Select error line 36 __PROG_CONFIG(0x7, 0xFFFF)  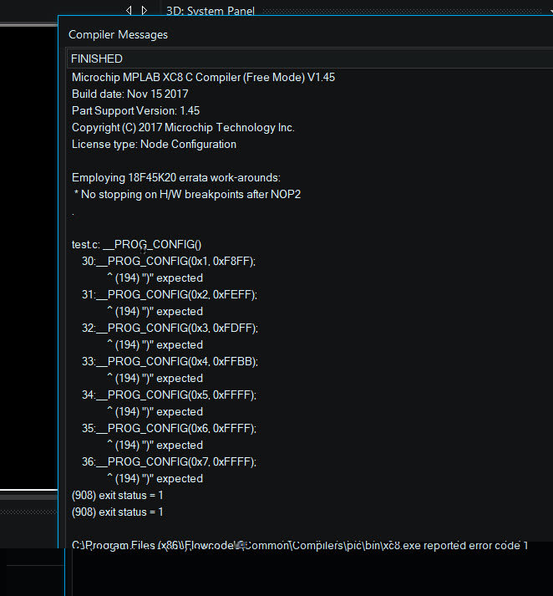click(170, 461)
